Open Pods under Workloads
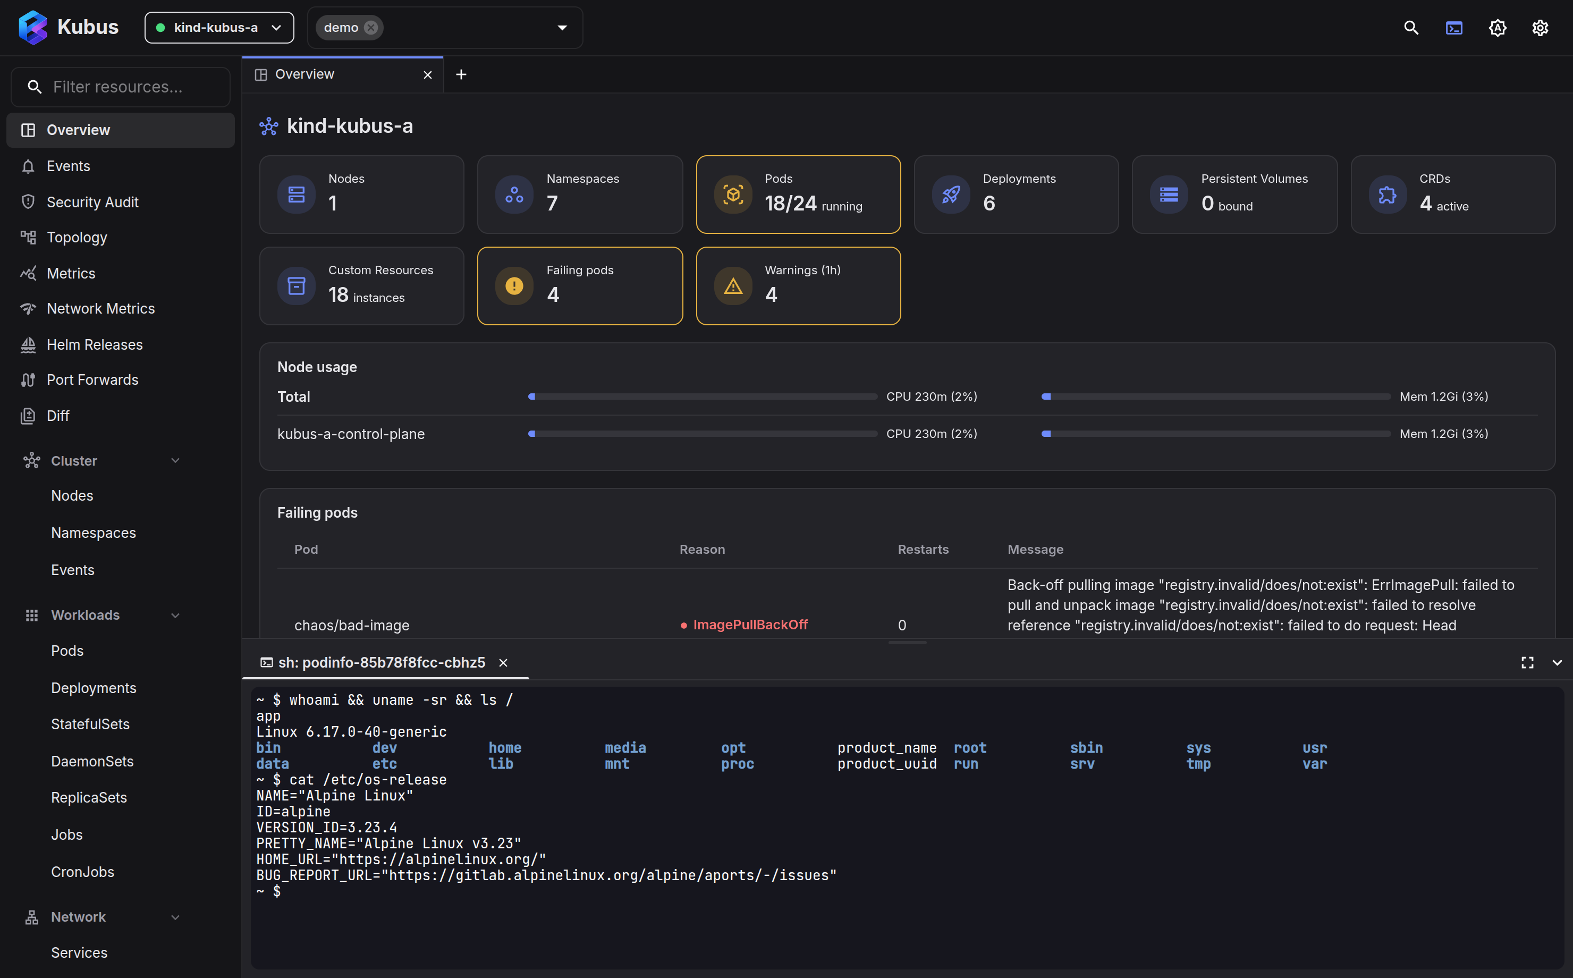Screen dimensions: 1573x978 point(67,651)
